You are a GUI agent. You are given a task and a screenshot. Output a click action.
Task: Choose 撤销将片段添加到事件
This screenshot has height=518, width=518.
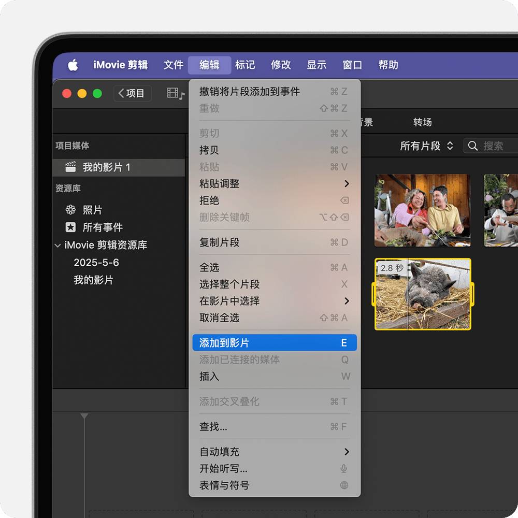(274, 92)
